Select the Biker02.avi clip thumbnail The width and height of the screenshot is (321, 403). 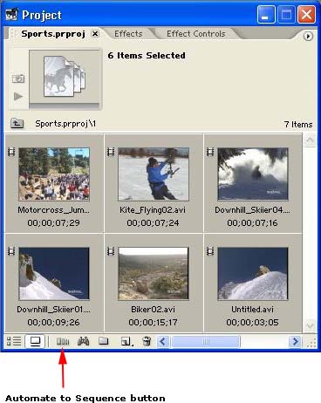click(154, 273)
